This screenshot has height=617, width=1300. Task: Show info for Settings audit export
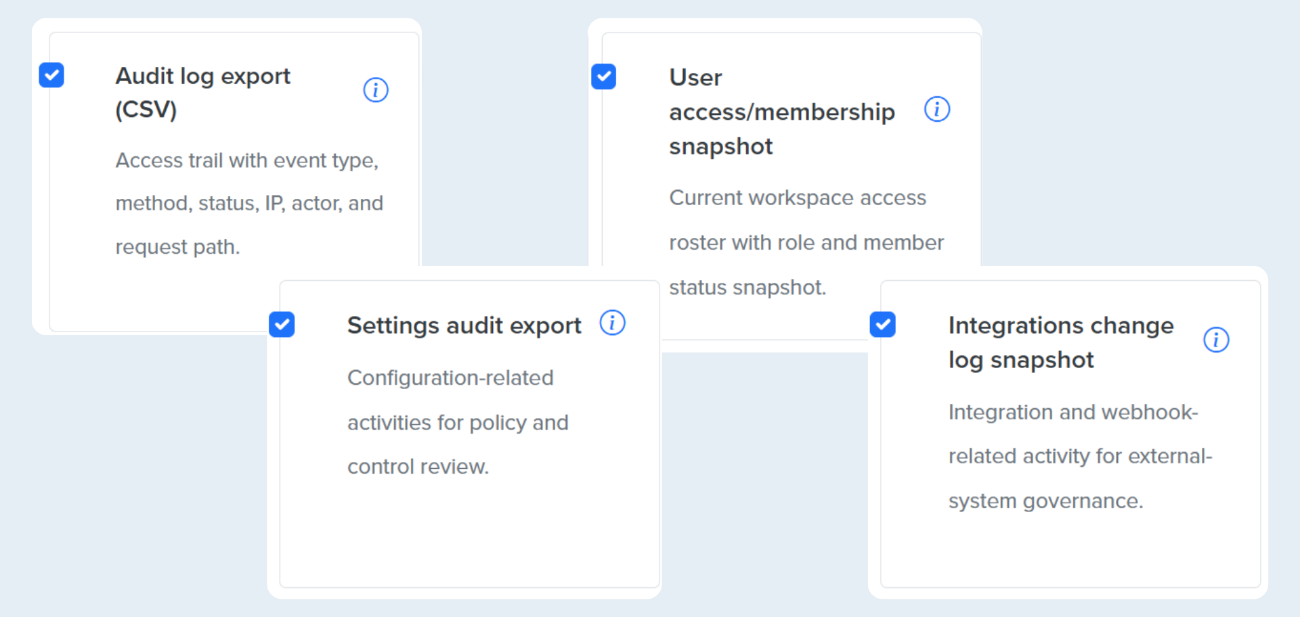[x=612, y=323]
